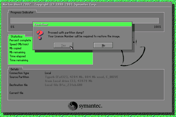
Task: Click the Symantec copyright text
Action: tap(66, 5)
